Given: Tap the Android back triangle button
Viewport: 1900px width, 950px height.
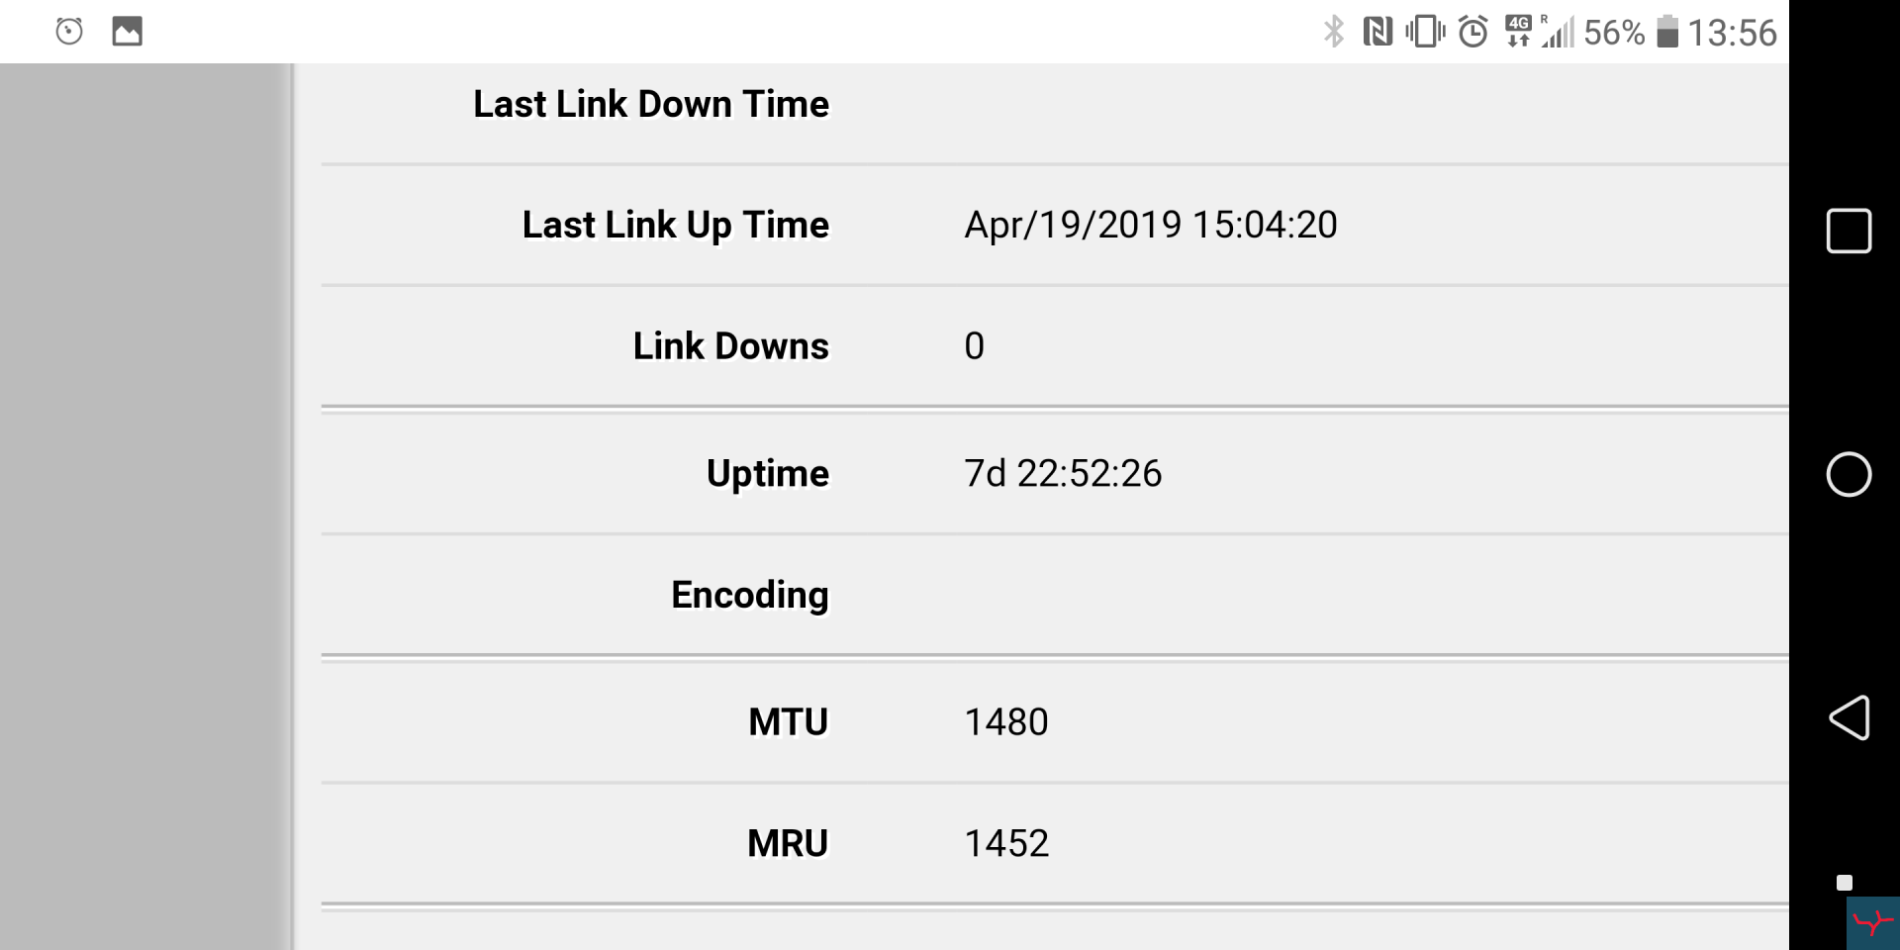Looking at the screenshot, I should click(1849, 717).
